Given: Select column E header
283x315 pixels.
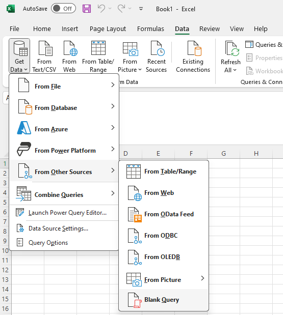Looking at the screenshot, I should coord(158,154).
